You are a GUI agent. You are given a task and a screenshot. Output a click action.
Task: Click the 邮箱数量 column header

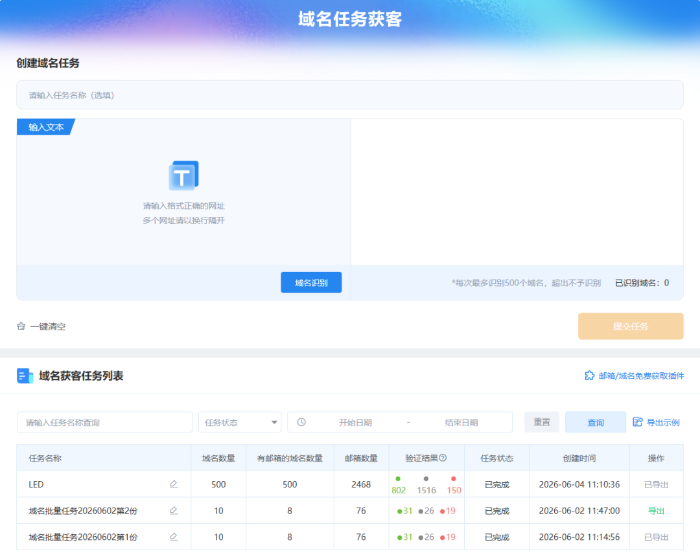coord(361,458)
